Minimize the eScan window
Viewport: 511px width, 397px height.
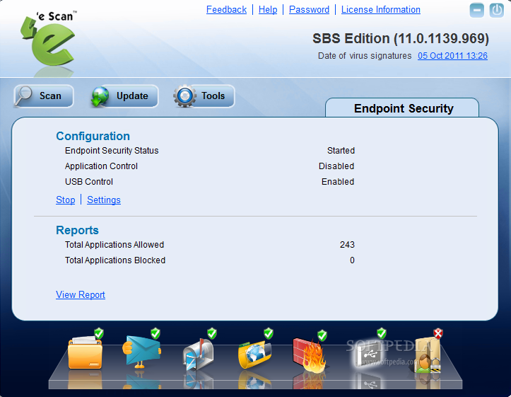pos(476,11)
